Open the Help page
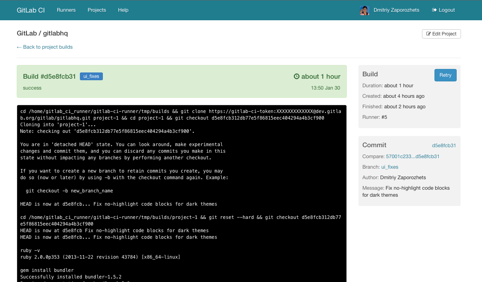Viewport: 482px width, 282px height. (123, 10)
